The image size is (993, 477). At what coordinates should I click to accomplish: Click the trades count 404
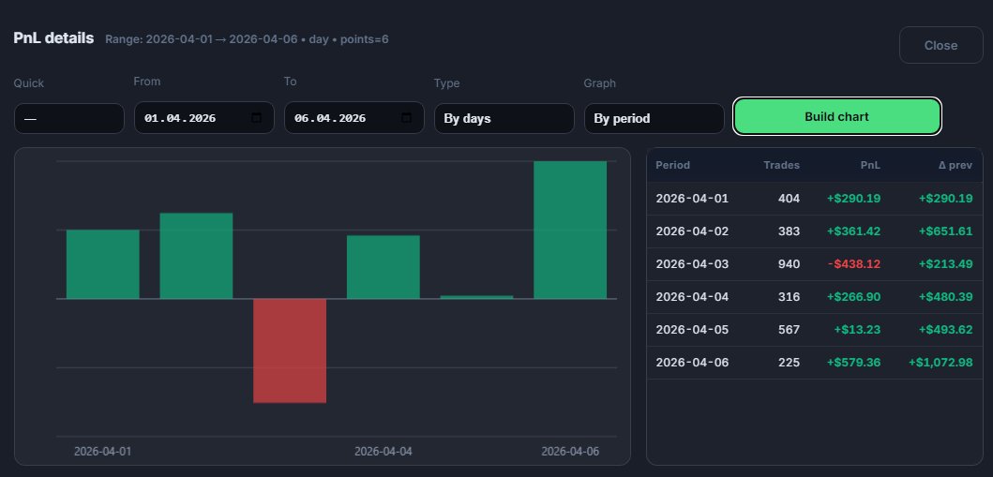click(x=790, y=199)
